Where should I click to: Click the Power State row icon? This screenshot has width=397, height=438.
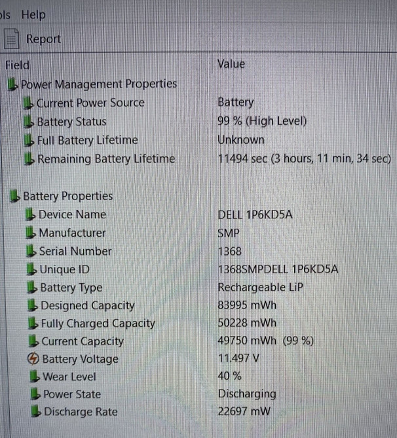(35, 394)
